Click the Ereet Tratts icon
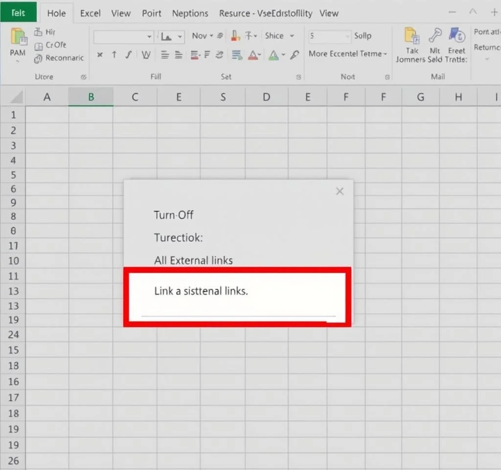Viewport: 501px width, 470px height. (457, 36)
